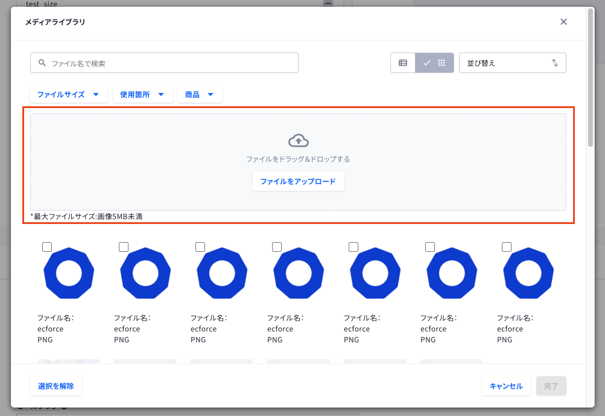Open the 使用箇所 filter dropdown
This screenshot has height=416, width=605.
coord(142,94)
